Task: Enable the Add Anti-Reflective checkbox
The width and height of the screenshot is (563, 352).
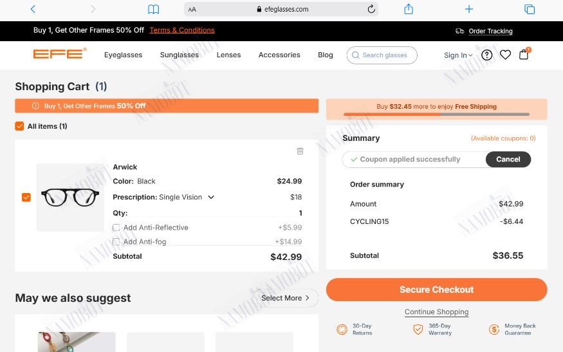Action: [x=116, y=227]
